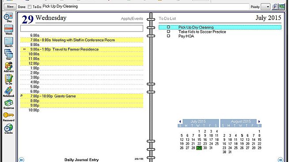Select August 5 in mini calendar
The width and height of the screenshot is (289, 162).
pyautogui.click(x=242, y=135)
